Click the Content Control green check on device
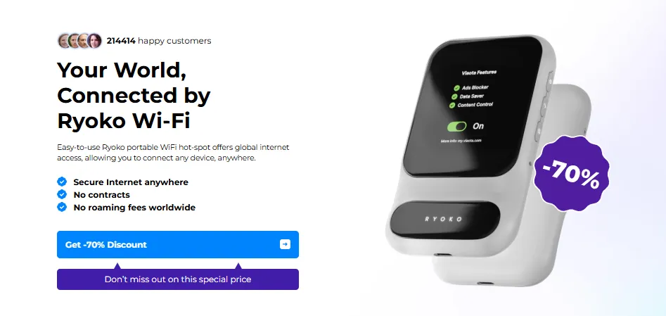The image size is (666, 316). pyautogui.click(x=452, y=105)
